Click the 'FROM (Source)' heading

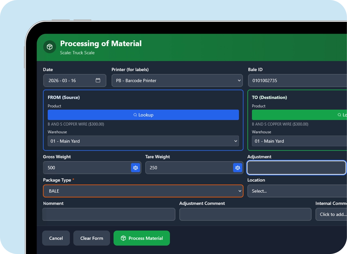click(64, 97)
